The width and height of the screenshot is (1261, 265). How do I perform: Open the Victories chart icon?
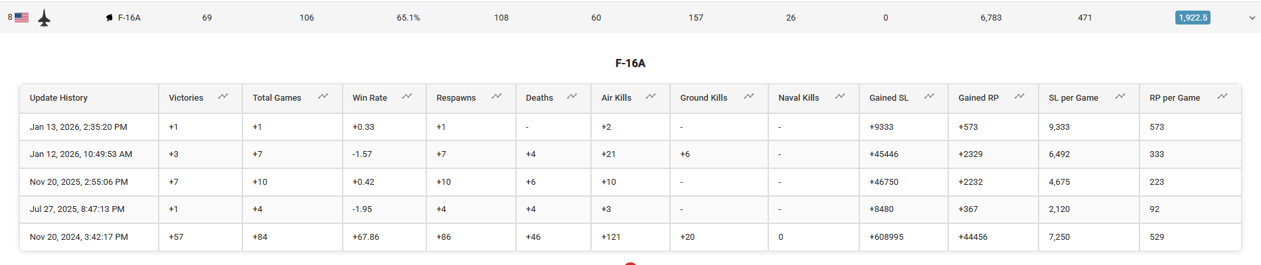click(223, 97)
